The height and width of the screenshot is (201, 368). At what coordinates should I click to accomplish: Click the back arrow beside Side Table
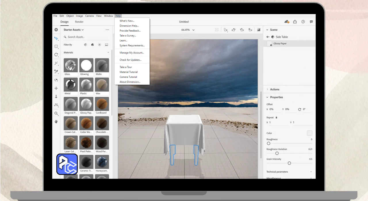268,37
